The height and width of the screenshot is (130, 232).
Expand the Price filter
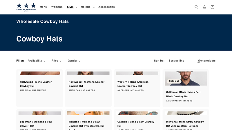56,61
